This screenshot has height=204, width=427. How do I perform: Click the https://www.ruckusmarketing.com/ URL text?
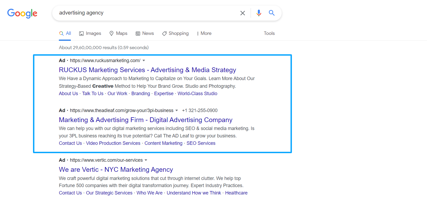coord(105,61)
